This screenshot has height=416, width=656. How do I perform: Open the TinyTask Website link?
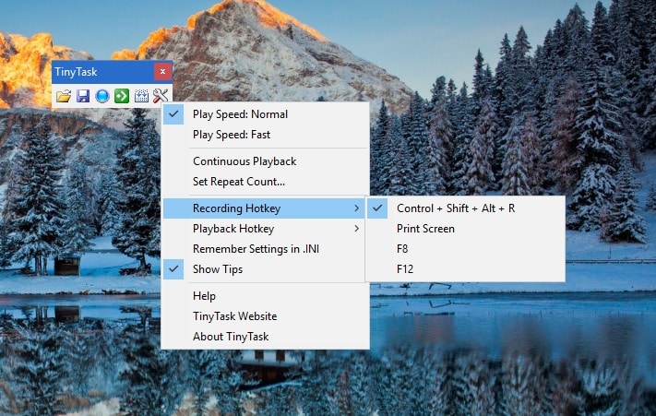coord(234,316)
